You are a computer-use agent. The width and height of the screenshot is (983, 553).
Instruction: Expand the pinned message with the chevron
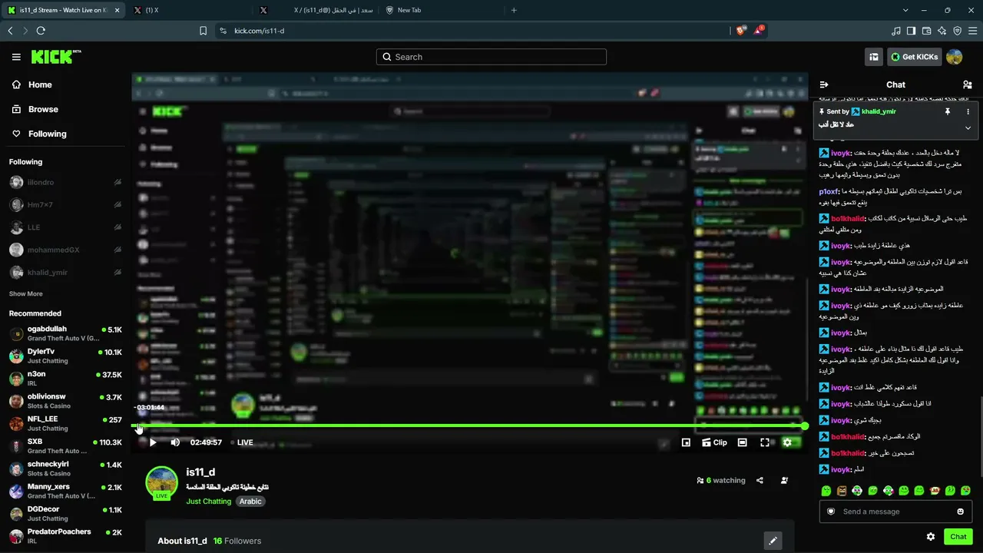[968, 127]
